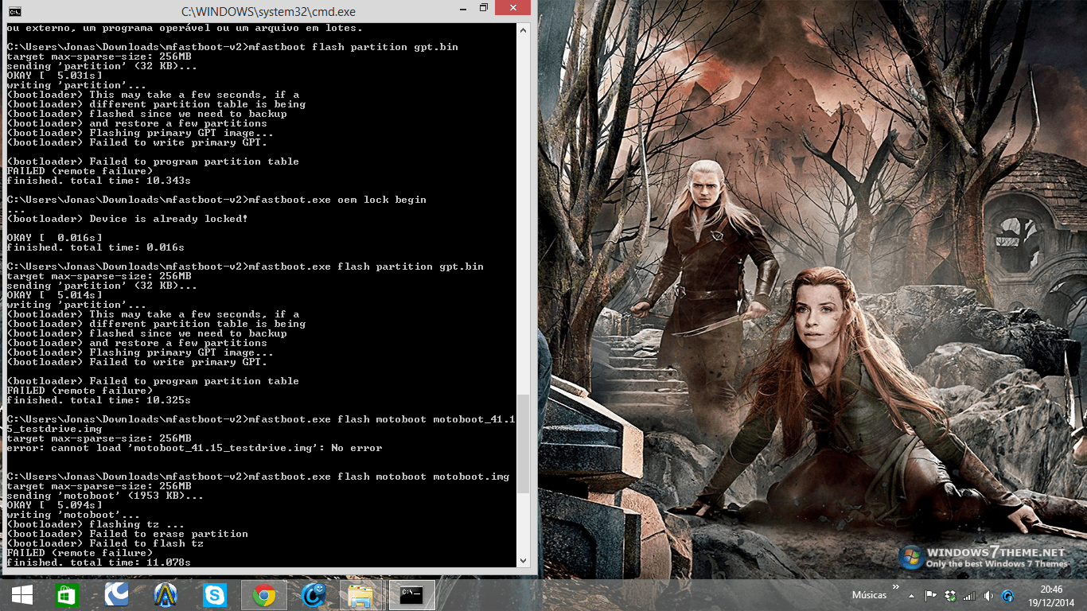Click the 'oem lock begin' command line
This screenshot has width=1087, height=611.
coord(216,200)
